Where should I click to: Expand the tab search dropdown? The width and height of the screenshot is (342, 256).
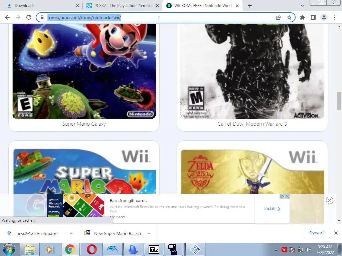[x=302, y=6]
